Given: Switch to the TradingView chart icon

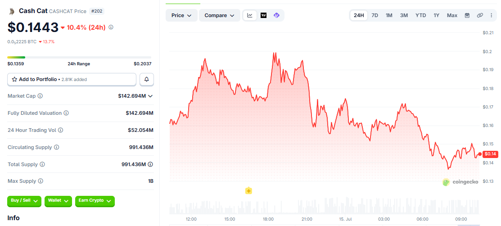Looking at the screenshot, I should point(263,15).
